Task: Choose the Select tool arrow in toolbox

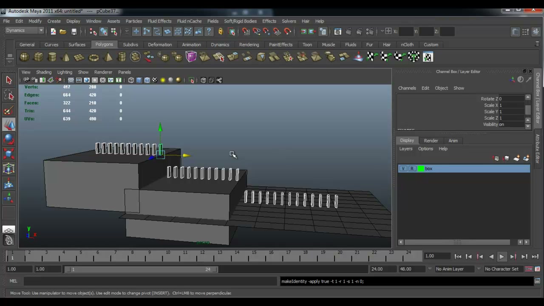Action: (9, 80)
